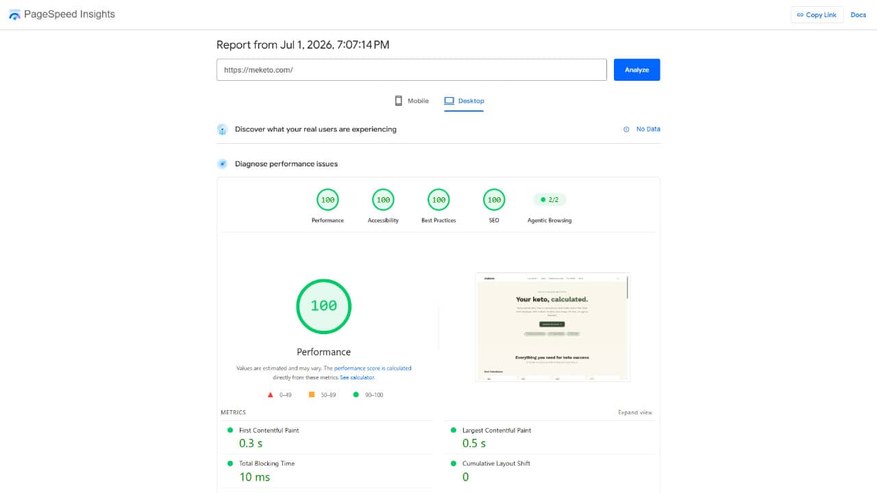Select the Desktop tab
Viewport: 877px width, 493px height.
coord(464,101)
